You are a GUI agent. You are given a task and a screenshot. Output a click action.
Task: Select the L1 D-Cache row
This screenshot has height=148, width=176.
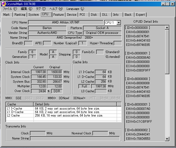tap(64, 112)
